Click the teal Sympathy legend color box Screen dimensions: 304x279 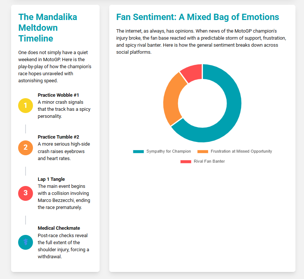138,151
